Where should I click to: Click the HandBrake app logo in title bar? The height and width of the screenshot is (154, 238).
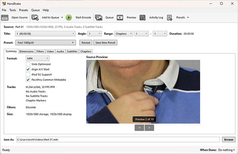coord(4,4)
